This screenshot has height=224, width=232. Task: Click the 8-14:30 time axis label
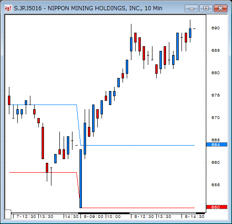pyautogui.click(x=195, y=217)
